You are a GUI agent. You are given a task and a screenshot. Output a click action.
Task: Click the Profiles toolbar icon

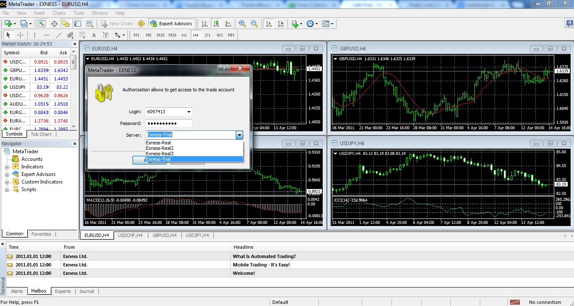pyautogui.click(x=24, y=24)
